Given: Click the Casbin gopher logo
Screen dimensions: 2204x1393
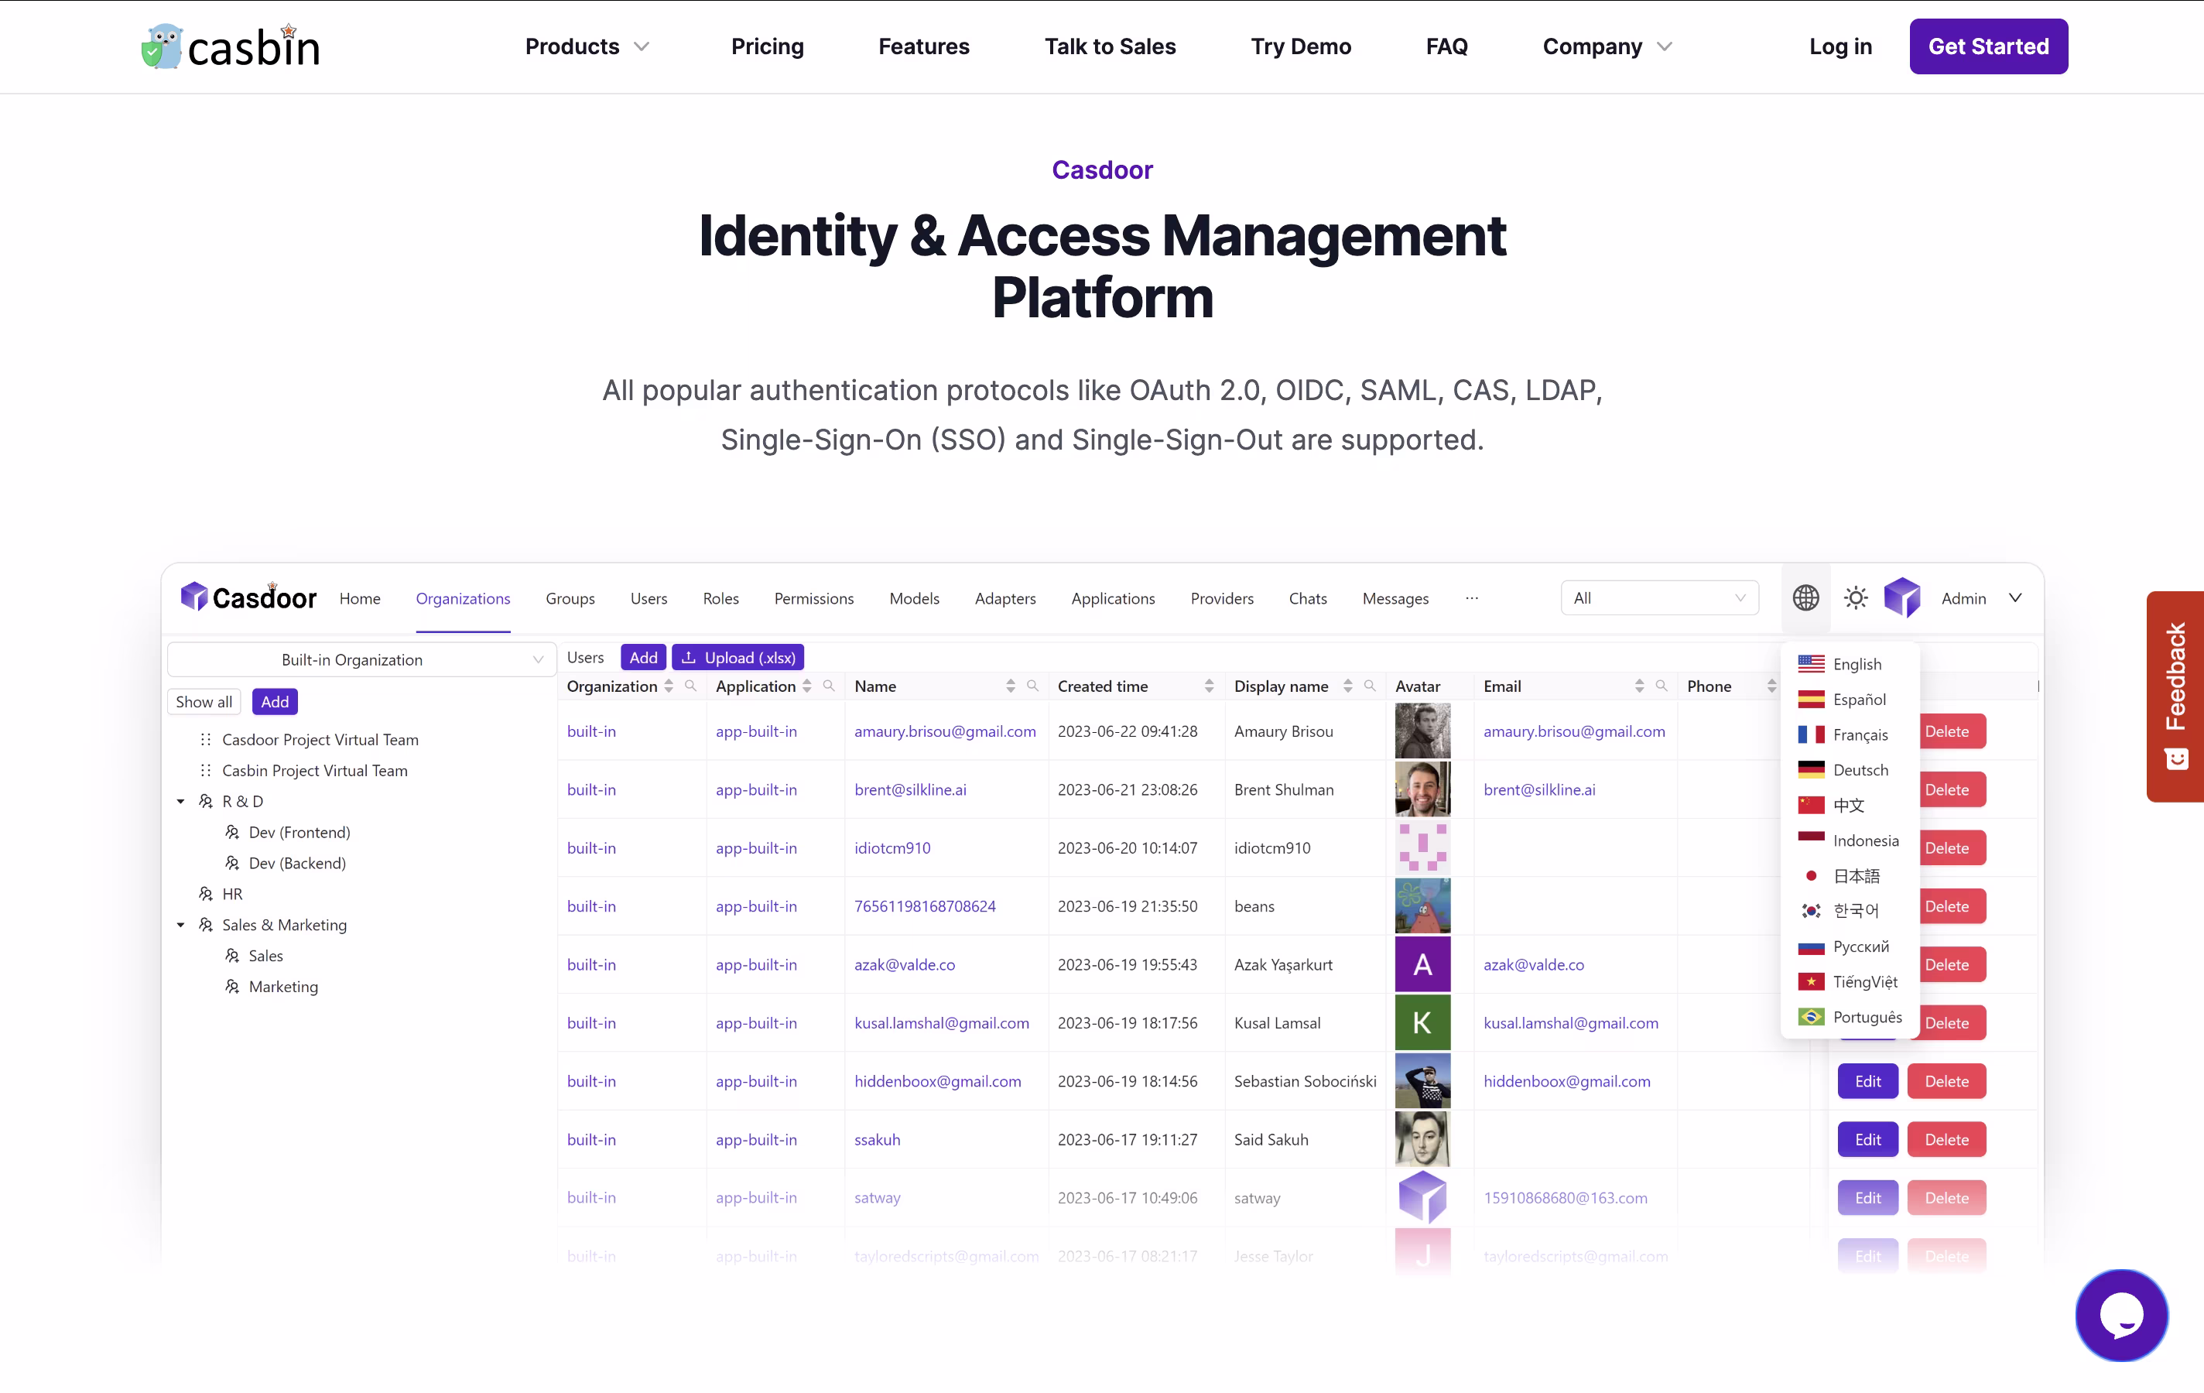Looking at the screenshot, I should (x=163, y=46).
